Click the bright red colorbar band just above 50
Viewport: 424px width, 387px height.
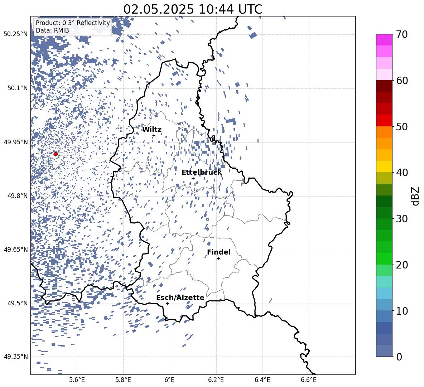384,121
